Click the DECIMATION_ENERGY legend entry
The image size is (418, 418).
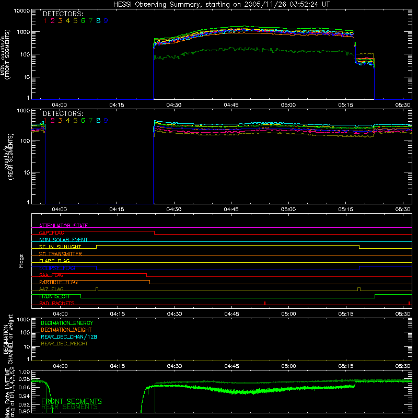click(67, 323)
